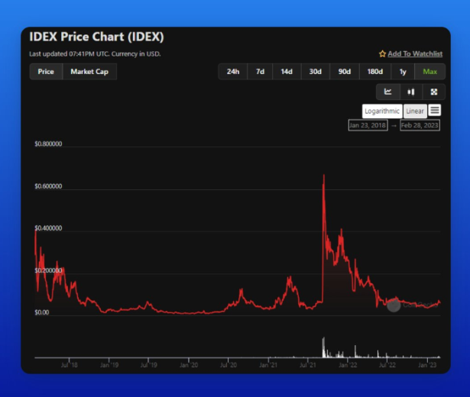The height and width of the screenshot is (397, 470).
Task: Select the line chart view icon
Action: click(388, 92)
